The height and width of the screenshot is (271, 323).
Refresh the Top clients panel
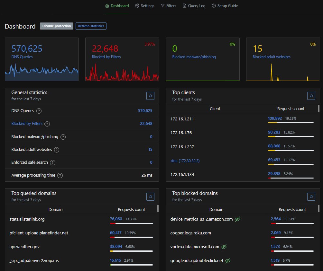(x=311, y=95)
